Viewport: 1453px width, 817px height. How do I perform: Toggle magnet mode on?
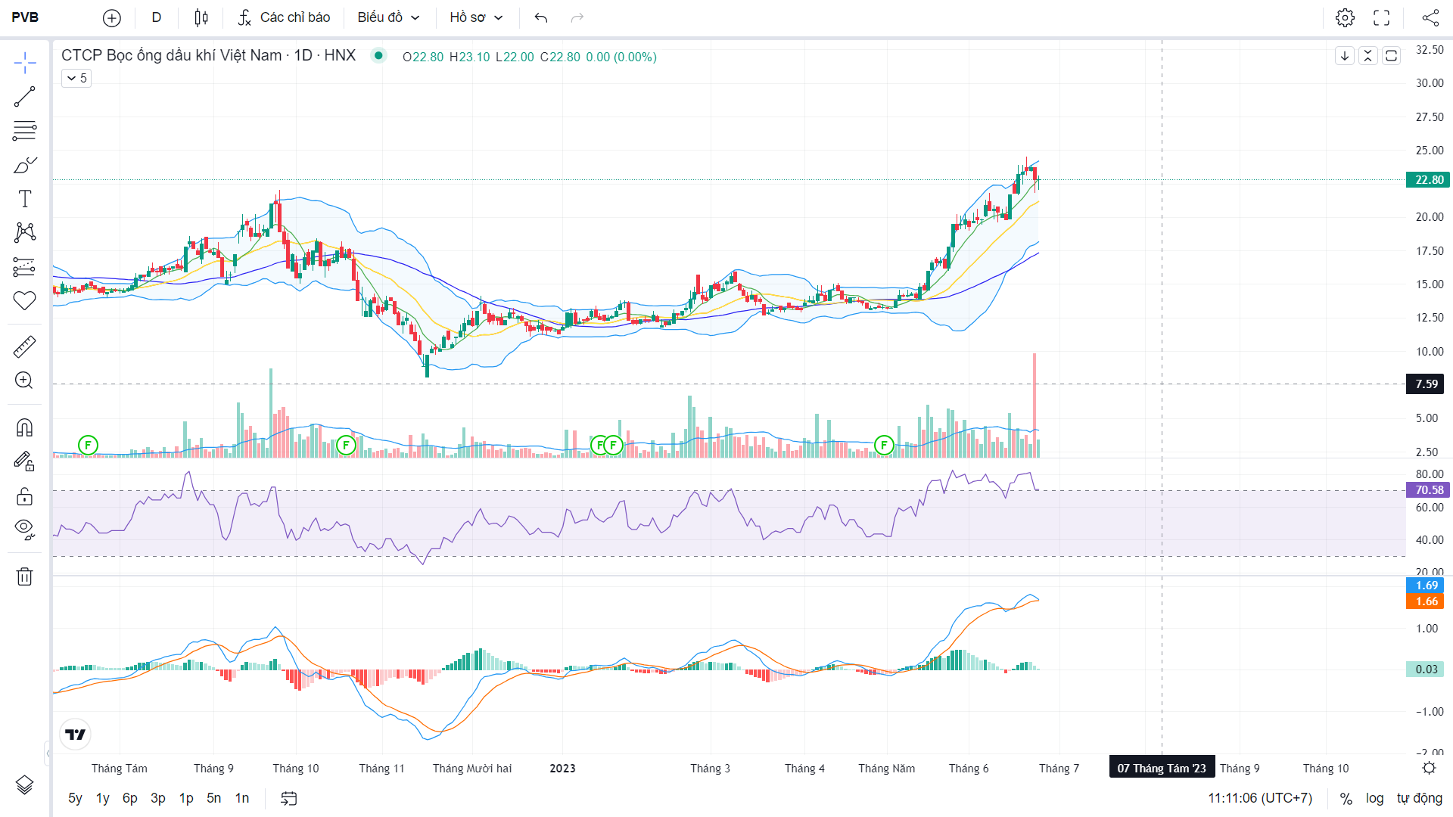click(x=24, y=428)
